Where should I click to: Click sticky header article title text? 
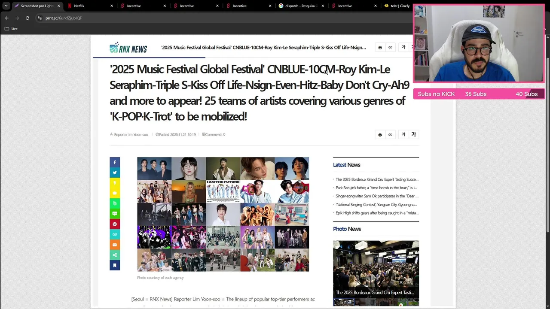pyautogui.click(x=264, y=48)
